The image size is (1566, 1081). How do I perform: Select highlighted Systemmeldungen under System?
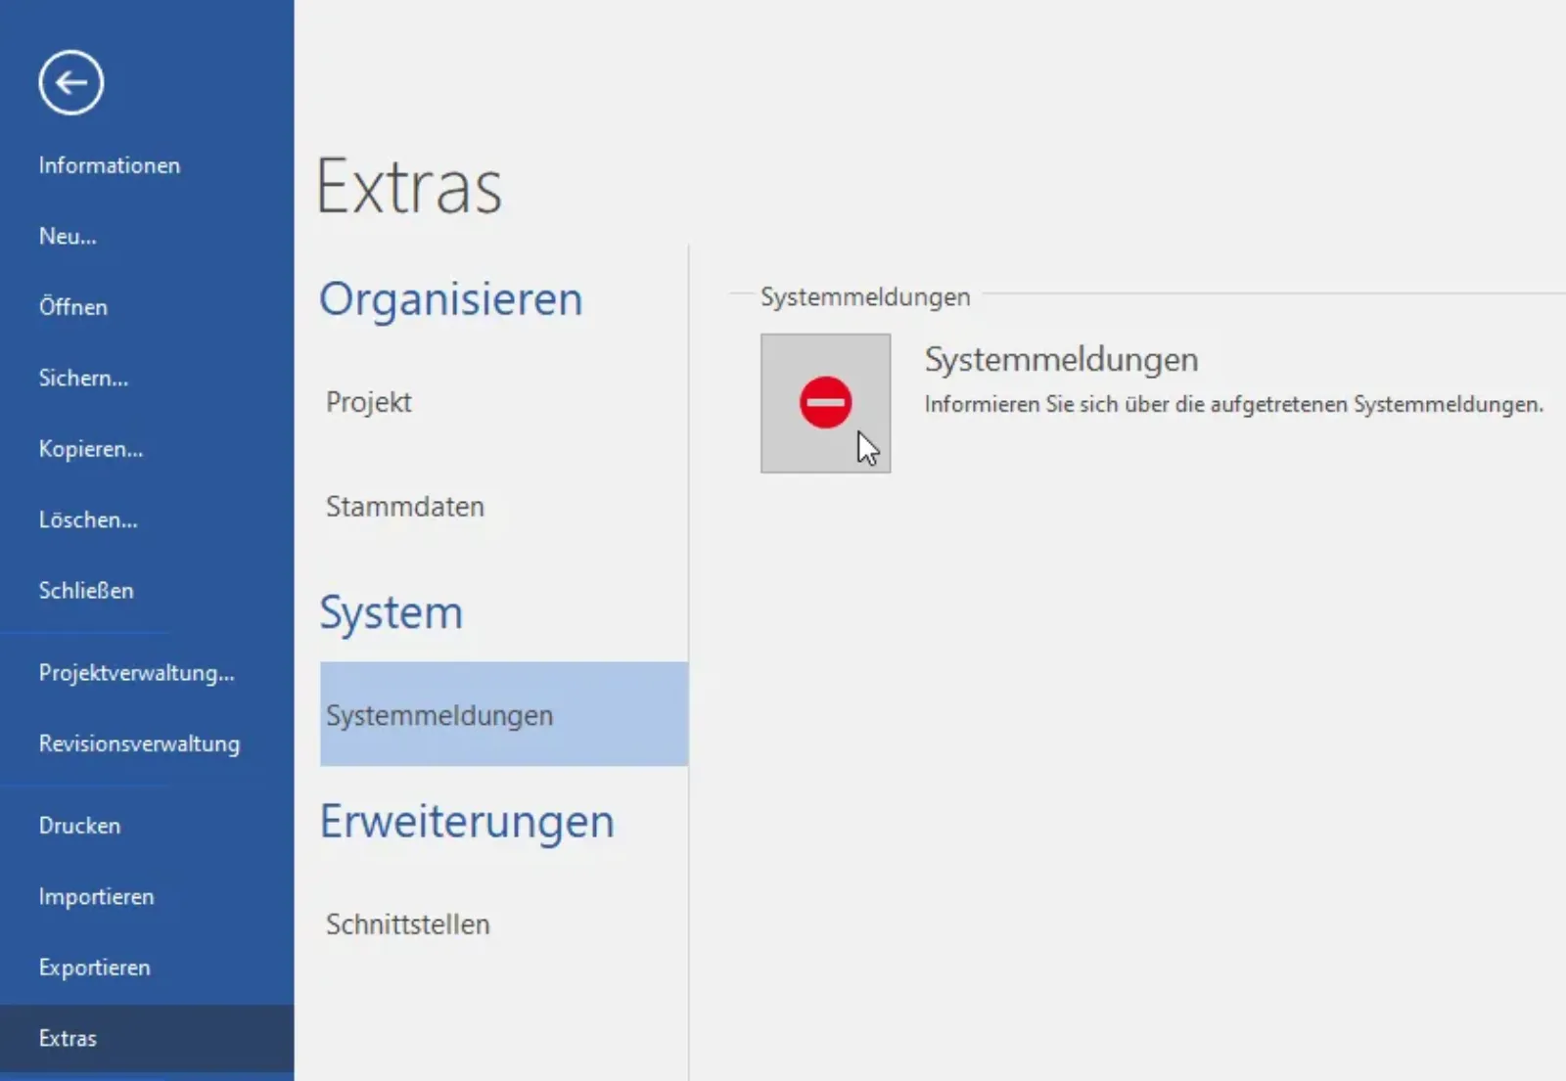coord(504,714)
